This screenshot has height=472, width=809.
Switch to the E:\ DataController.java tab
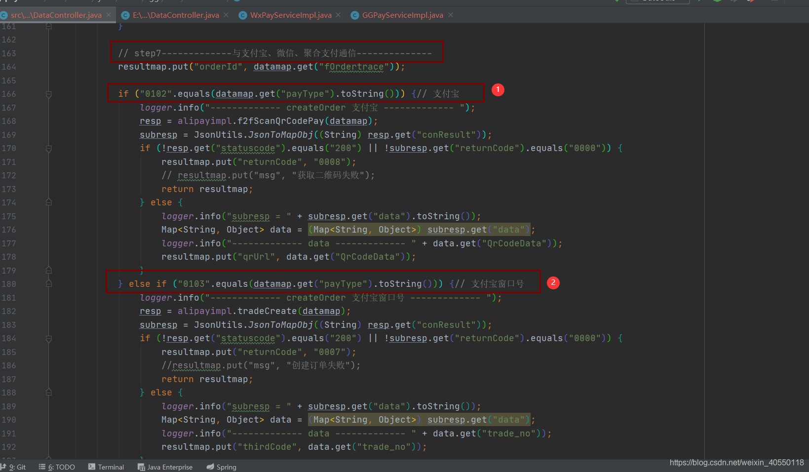point(176,15)
